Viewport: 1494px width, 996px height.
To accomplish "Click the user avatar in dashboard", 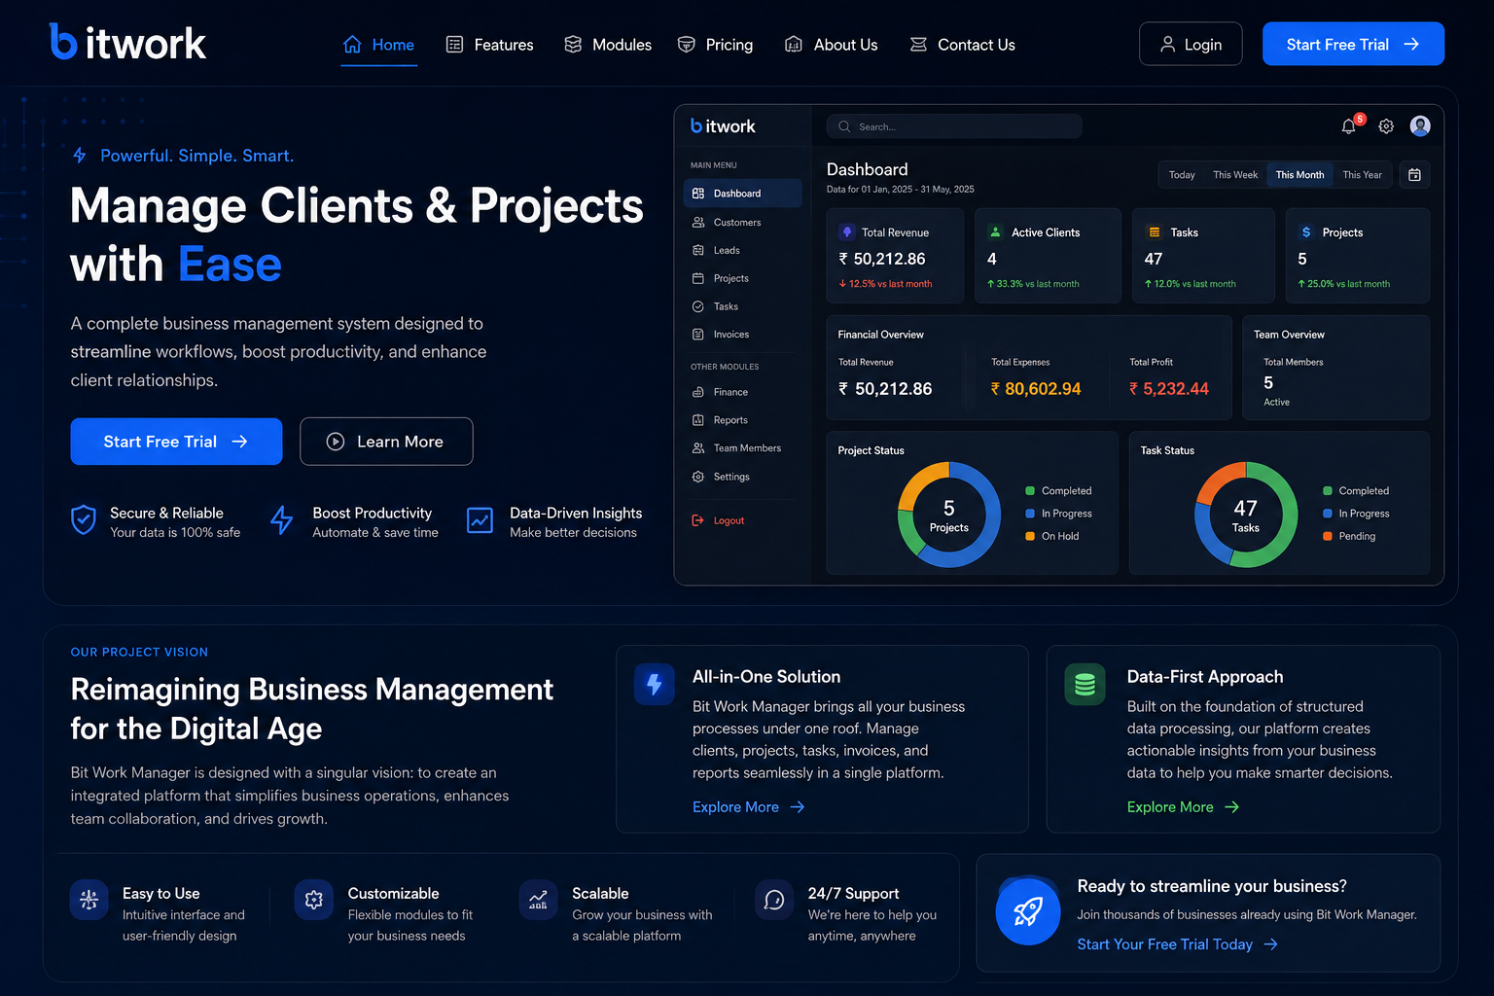I will pyautogui.click(x=1420, y=125).
